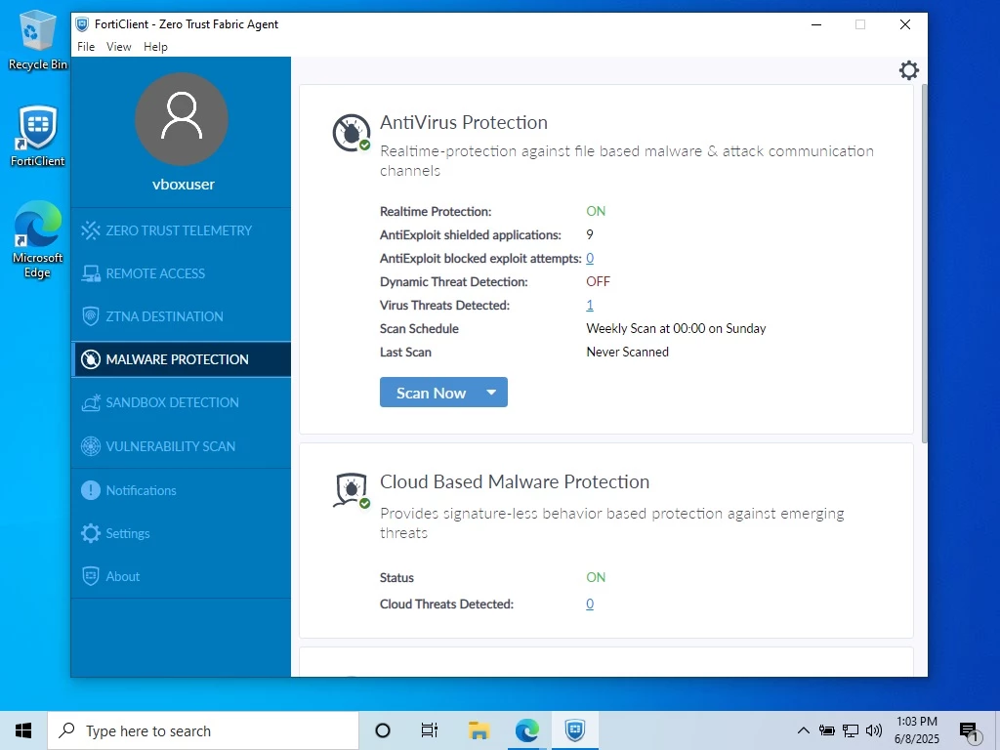Image resolution: width=1000 pixels, height=750 pixels.
Task: Click the AntiVirus Protection bug icon
Action: pyautogui.click(x=352, y=133)
